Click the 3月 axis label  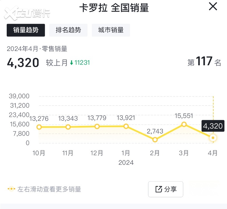point(184,153)
